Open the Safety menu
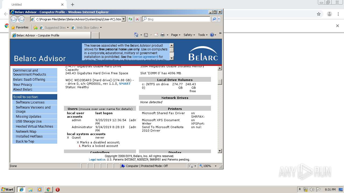344x193 pixels. 189,35
